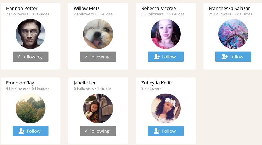Click the checkmark icon on Hannah's Following button
The width and height of the screenshot is (262, 145).
pos(18,57)
